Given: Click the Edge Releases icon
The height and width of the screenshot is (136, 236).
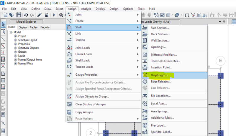Looking at the screenshot, I should tap(145, 82).
